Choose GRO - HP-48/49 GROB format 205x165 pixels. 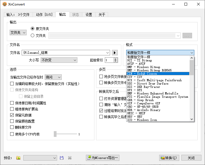(x=158, y=107)
